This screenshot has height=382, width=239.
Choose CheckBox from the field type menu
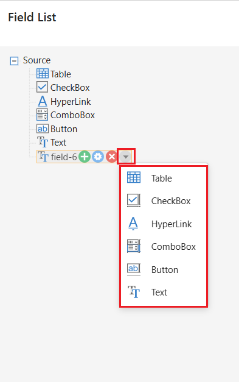(x=164, y=200)
